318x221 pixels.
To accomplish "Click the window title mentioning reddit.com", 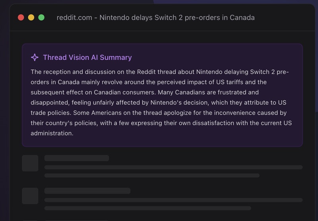I will 155,18.
